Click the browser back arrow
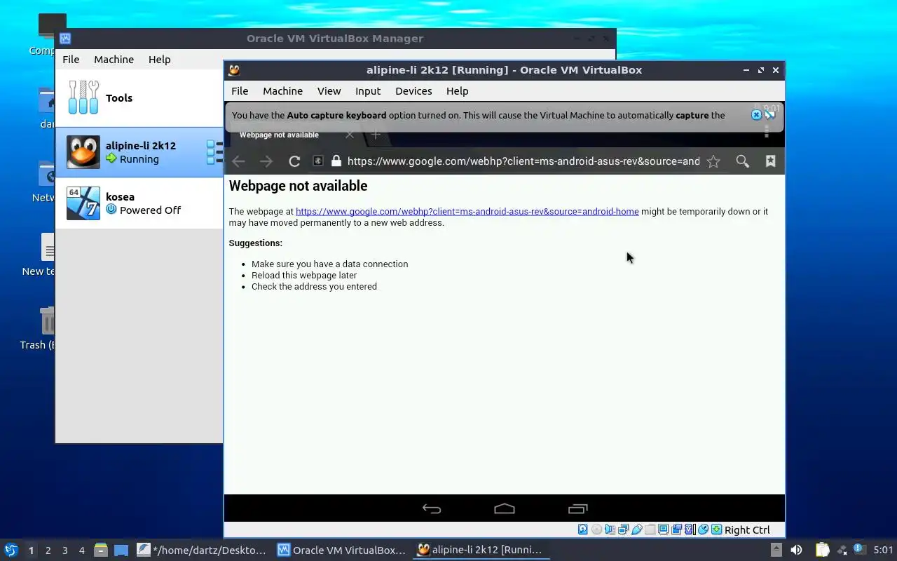The image size is (897, 561). click(238, 161)
